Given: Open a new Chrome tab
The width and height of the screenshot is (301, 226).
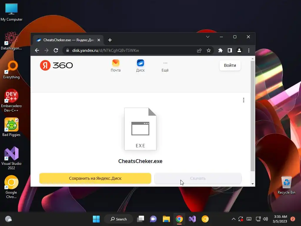Looking at the screenshot, I should click(110, 40).
